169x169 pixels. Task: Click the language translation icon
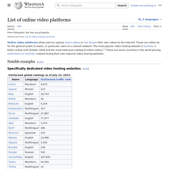[x=140, y=19]
